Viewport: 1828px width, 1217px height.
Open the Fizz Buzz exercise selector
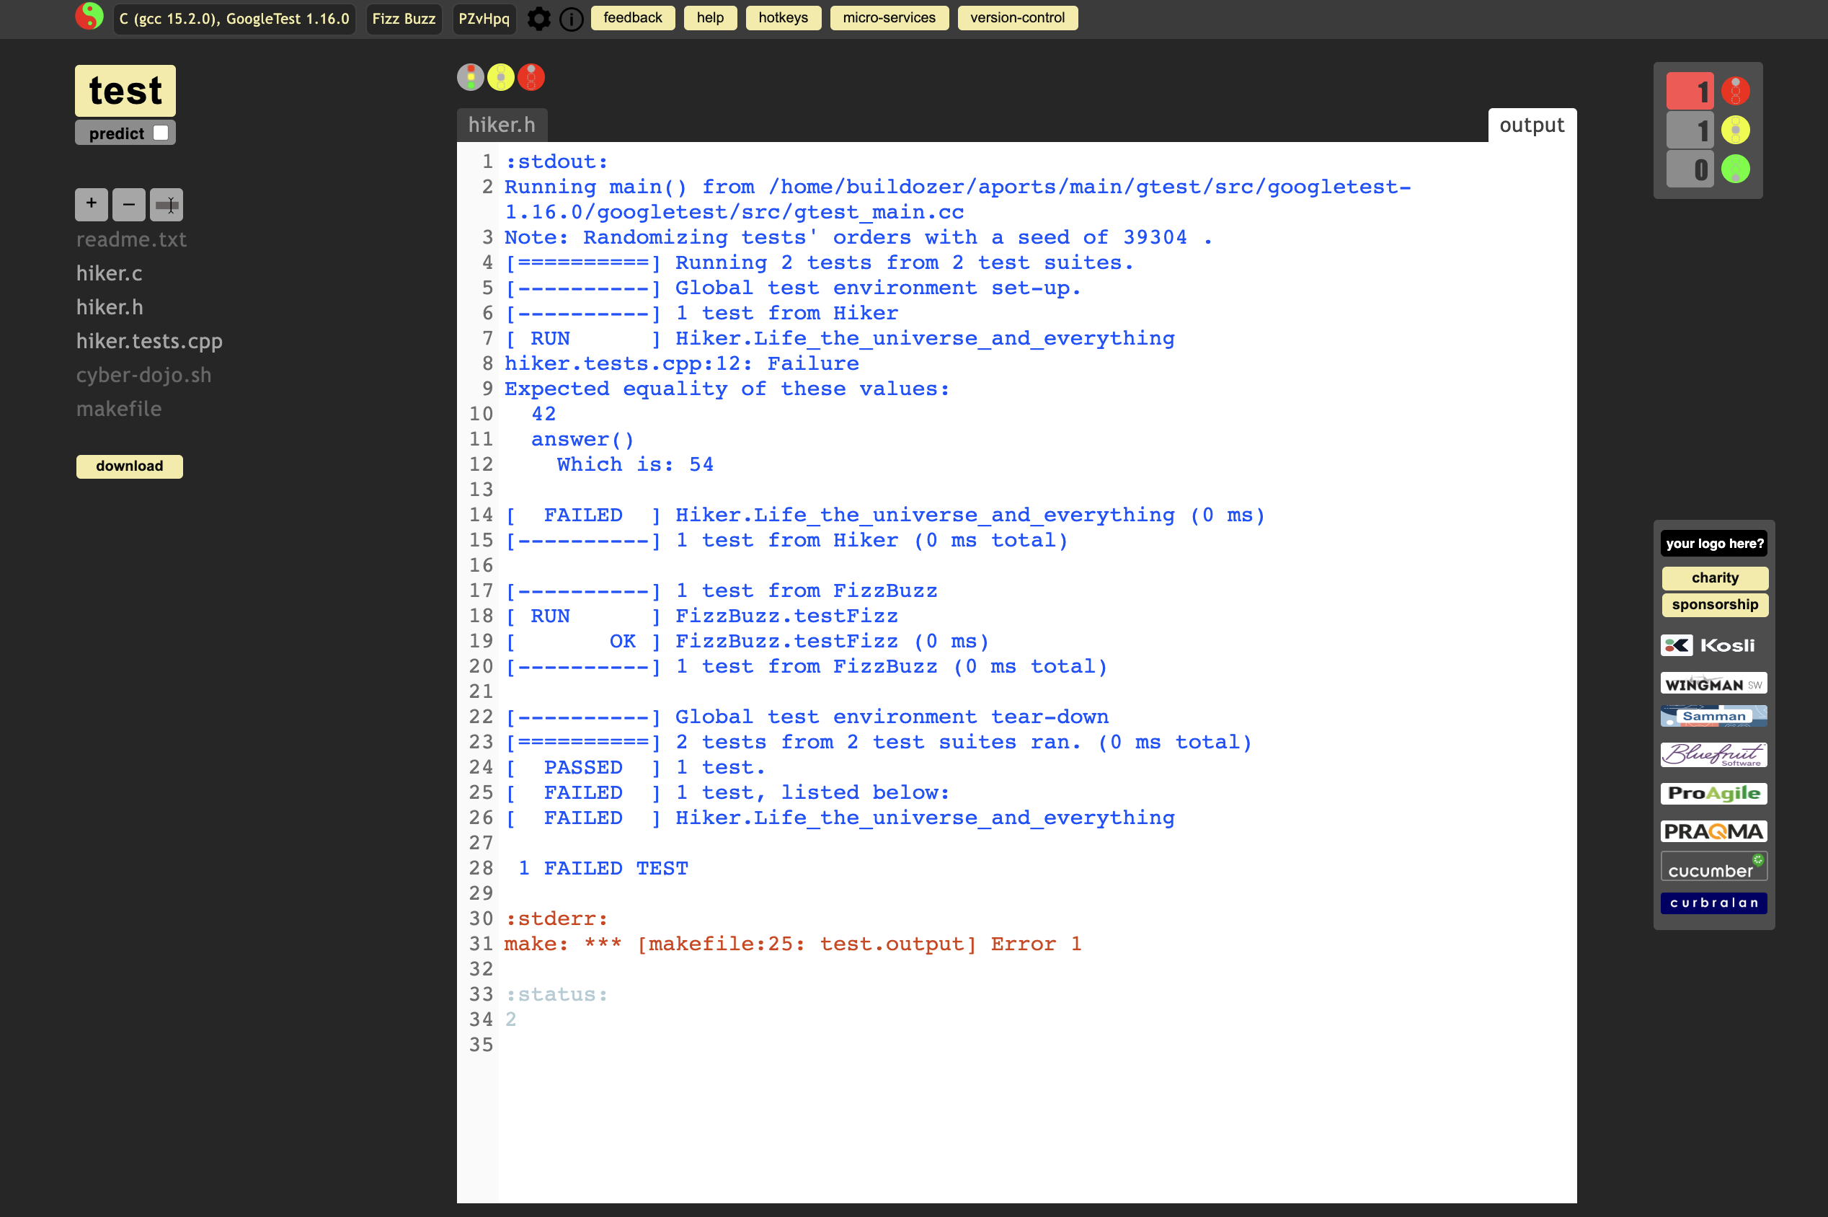tap(404, 19)
